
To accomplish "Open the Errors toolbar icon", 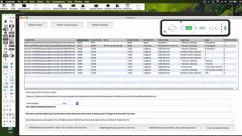I will tap(83, 7).
